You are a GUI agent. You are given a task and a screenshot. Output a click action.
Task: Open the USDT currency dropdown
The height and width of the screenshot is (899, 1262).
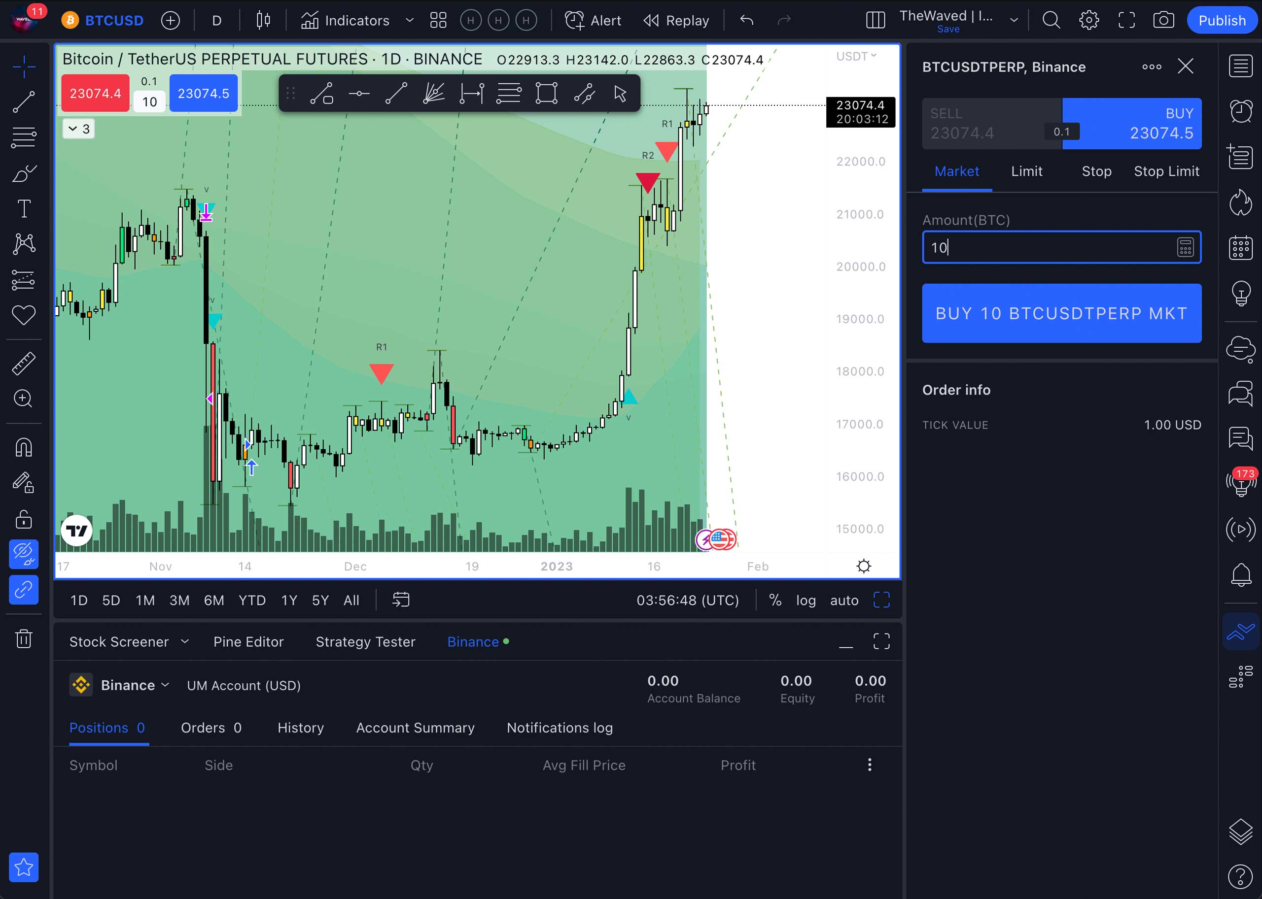(x=856, y=57)
